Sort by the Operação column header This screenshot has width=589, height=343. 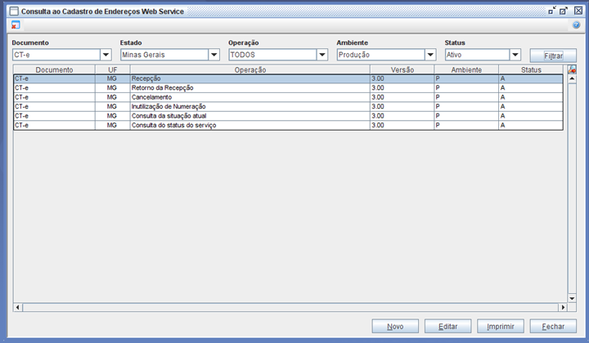[x=250, y=71]
